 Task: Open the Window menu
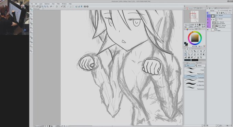pos(64,4)
